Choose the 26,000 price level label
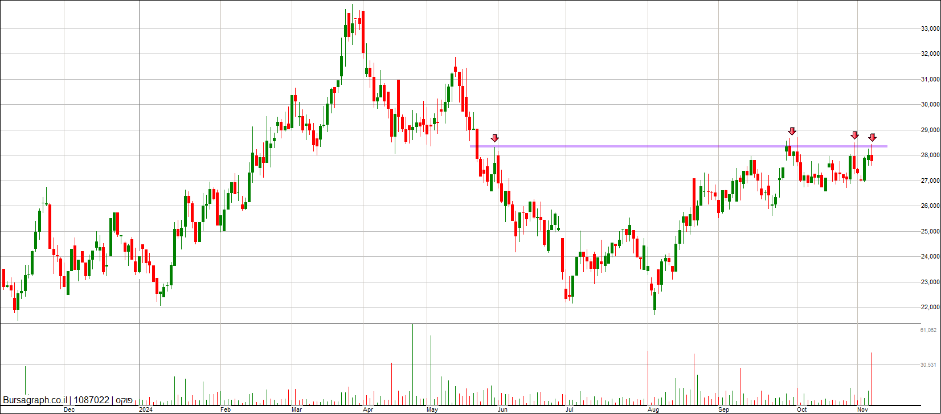Image resolution: width=941 pixels, height=414 pixels. point(930,206)
